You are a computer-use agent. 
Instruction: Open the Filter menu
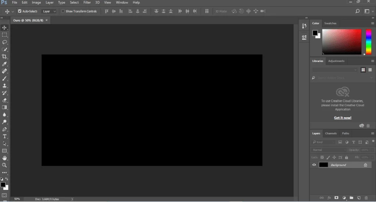click(87, 3)
